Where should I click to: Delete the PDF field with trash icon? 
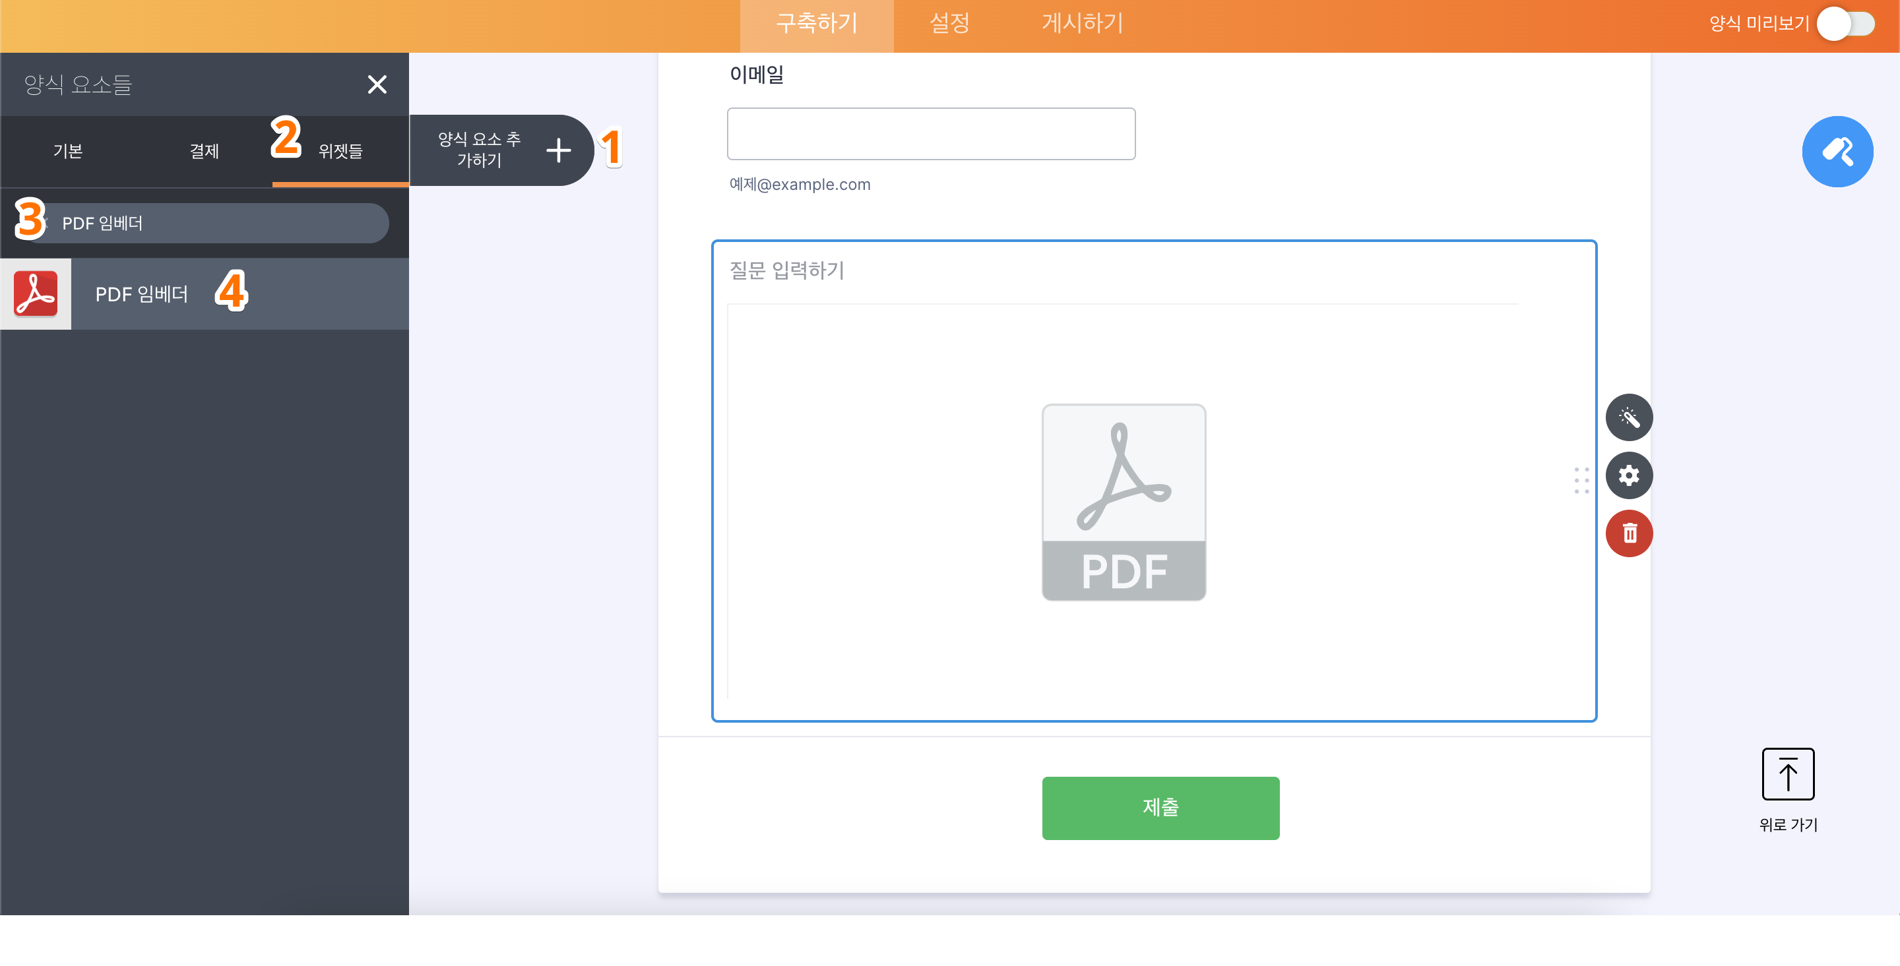[1630, 533]
